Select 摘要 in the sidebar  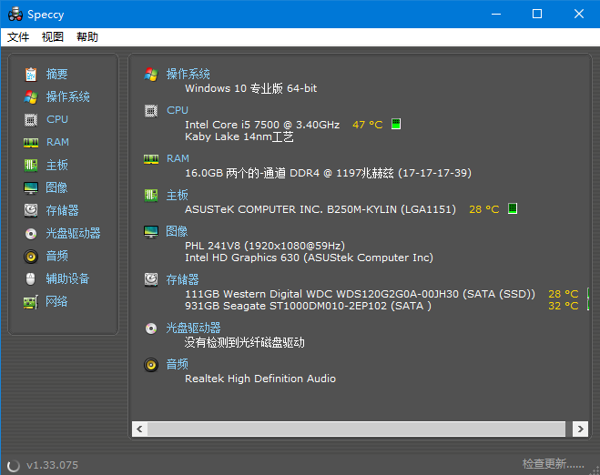click(x=57, y=75)
